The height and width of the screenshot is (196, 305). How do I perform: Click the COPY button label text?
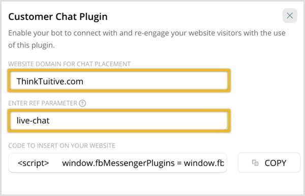(275, 163)
